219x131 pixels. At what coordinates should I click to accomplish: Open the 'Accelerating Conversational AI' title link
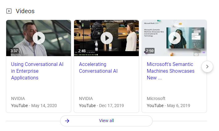pos(98,67)
